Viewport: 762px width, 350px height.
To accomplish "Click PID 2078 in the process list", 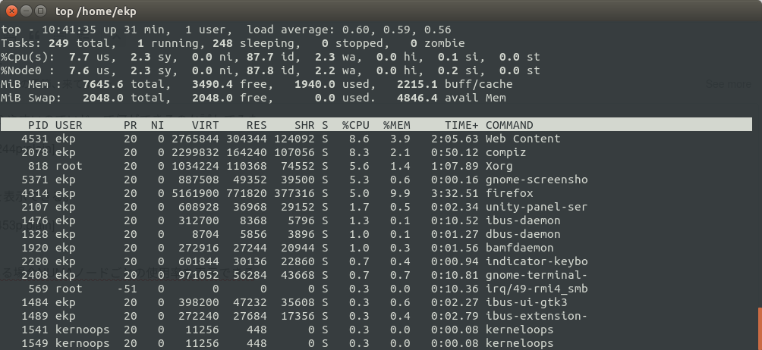I will (34, 152).
